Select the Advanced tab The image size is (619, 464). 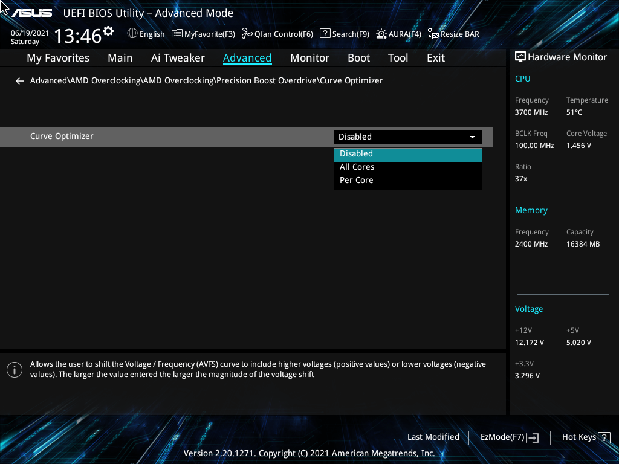[x=247, y=58]
